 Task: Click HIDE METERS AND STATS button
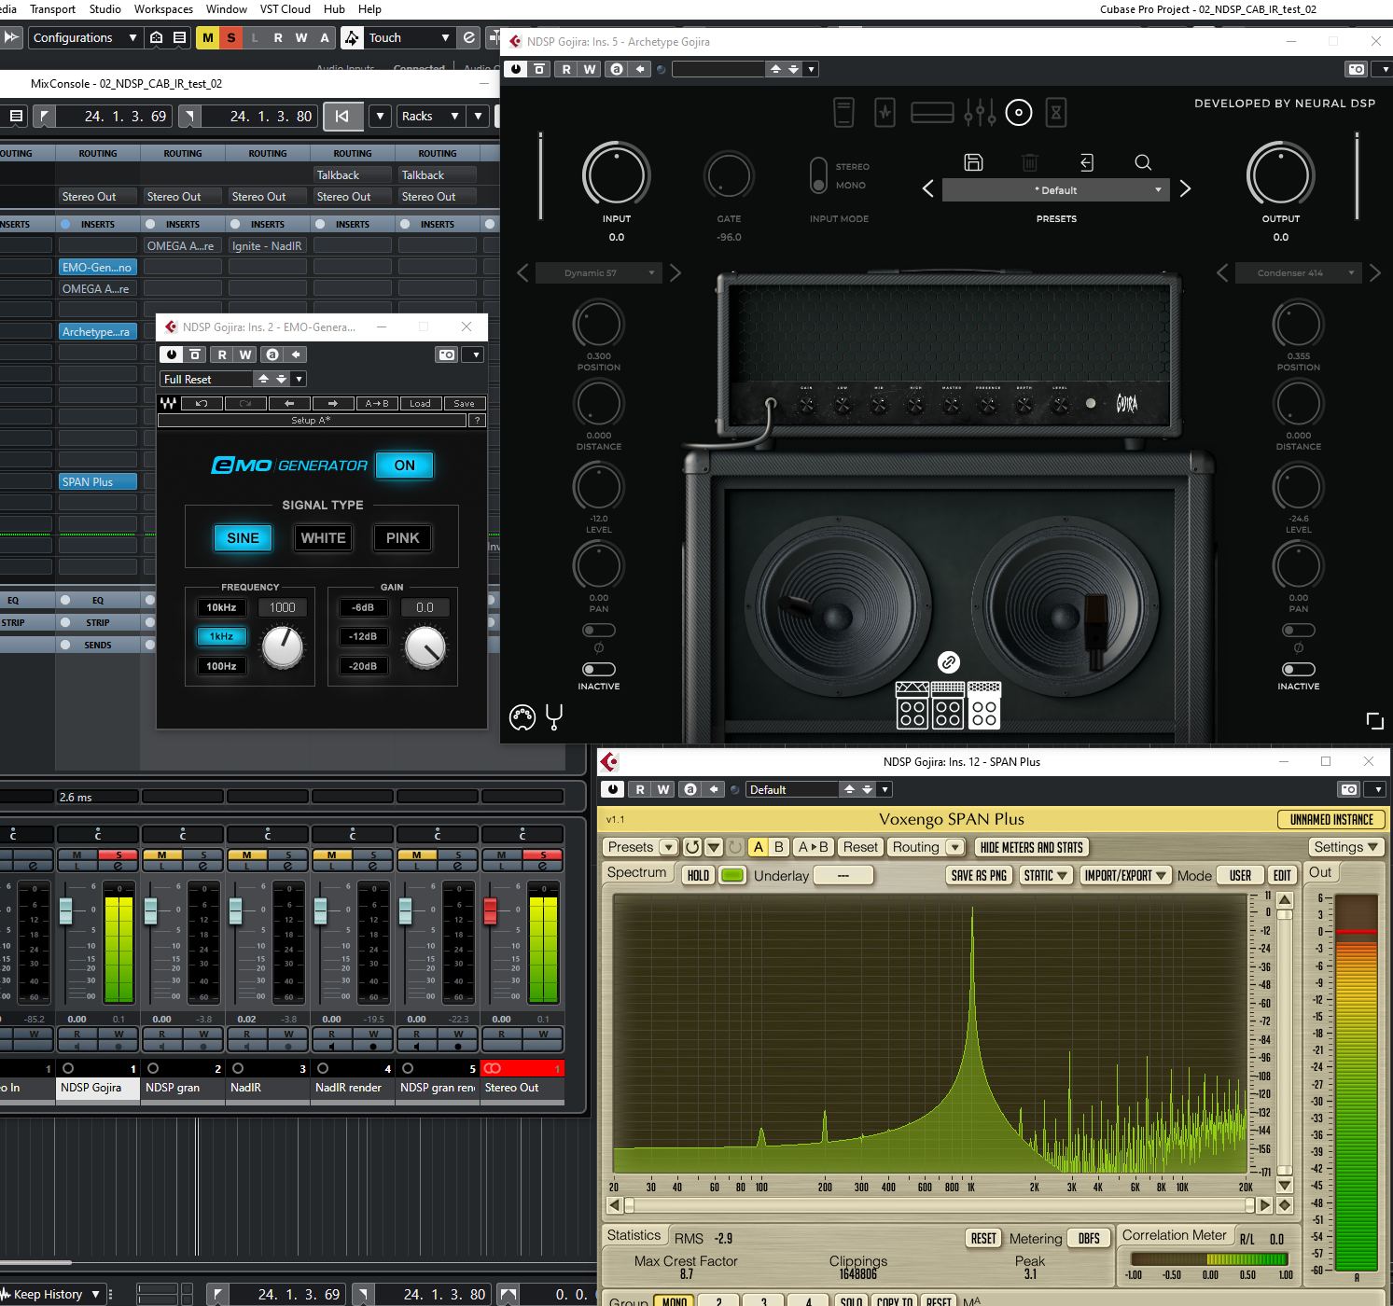[1031, 847]
